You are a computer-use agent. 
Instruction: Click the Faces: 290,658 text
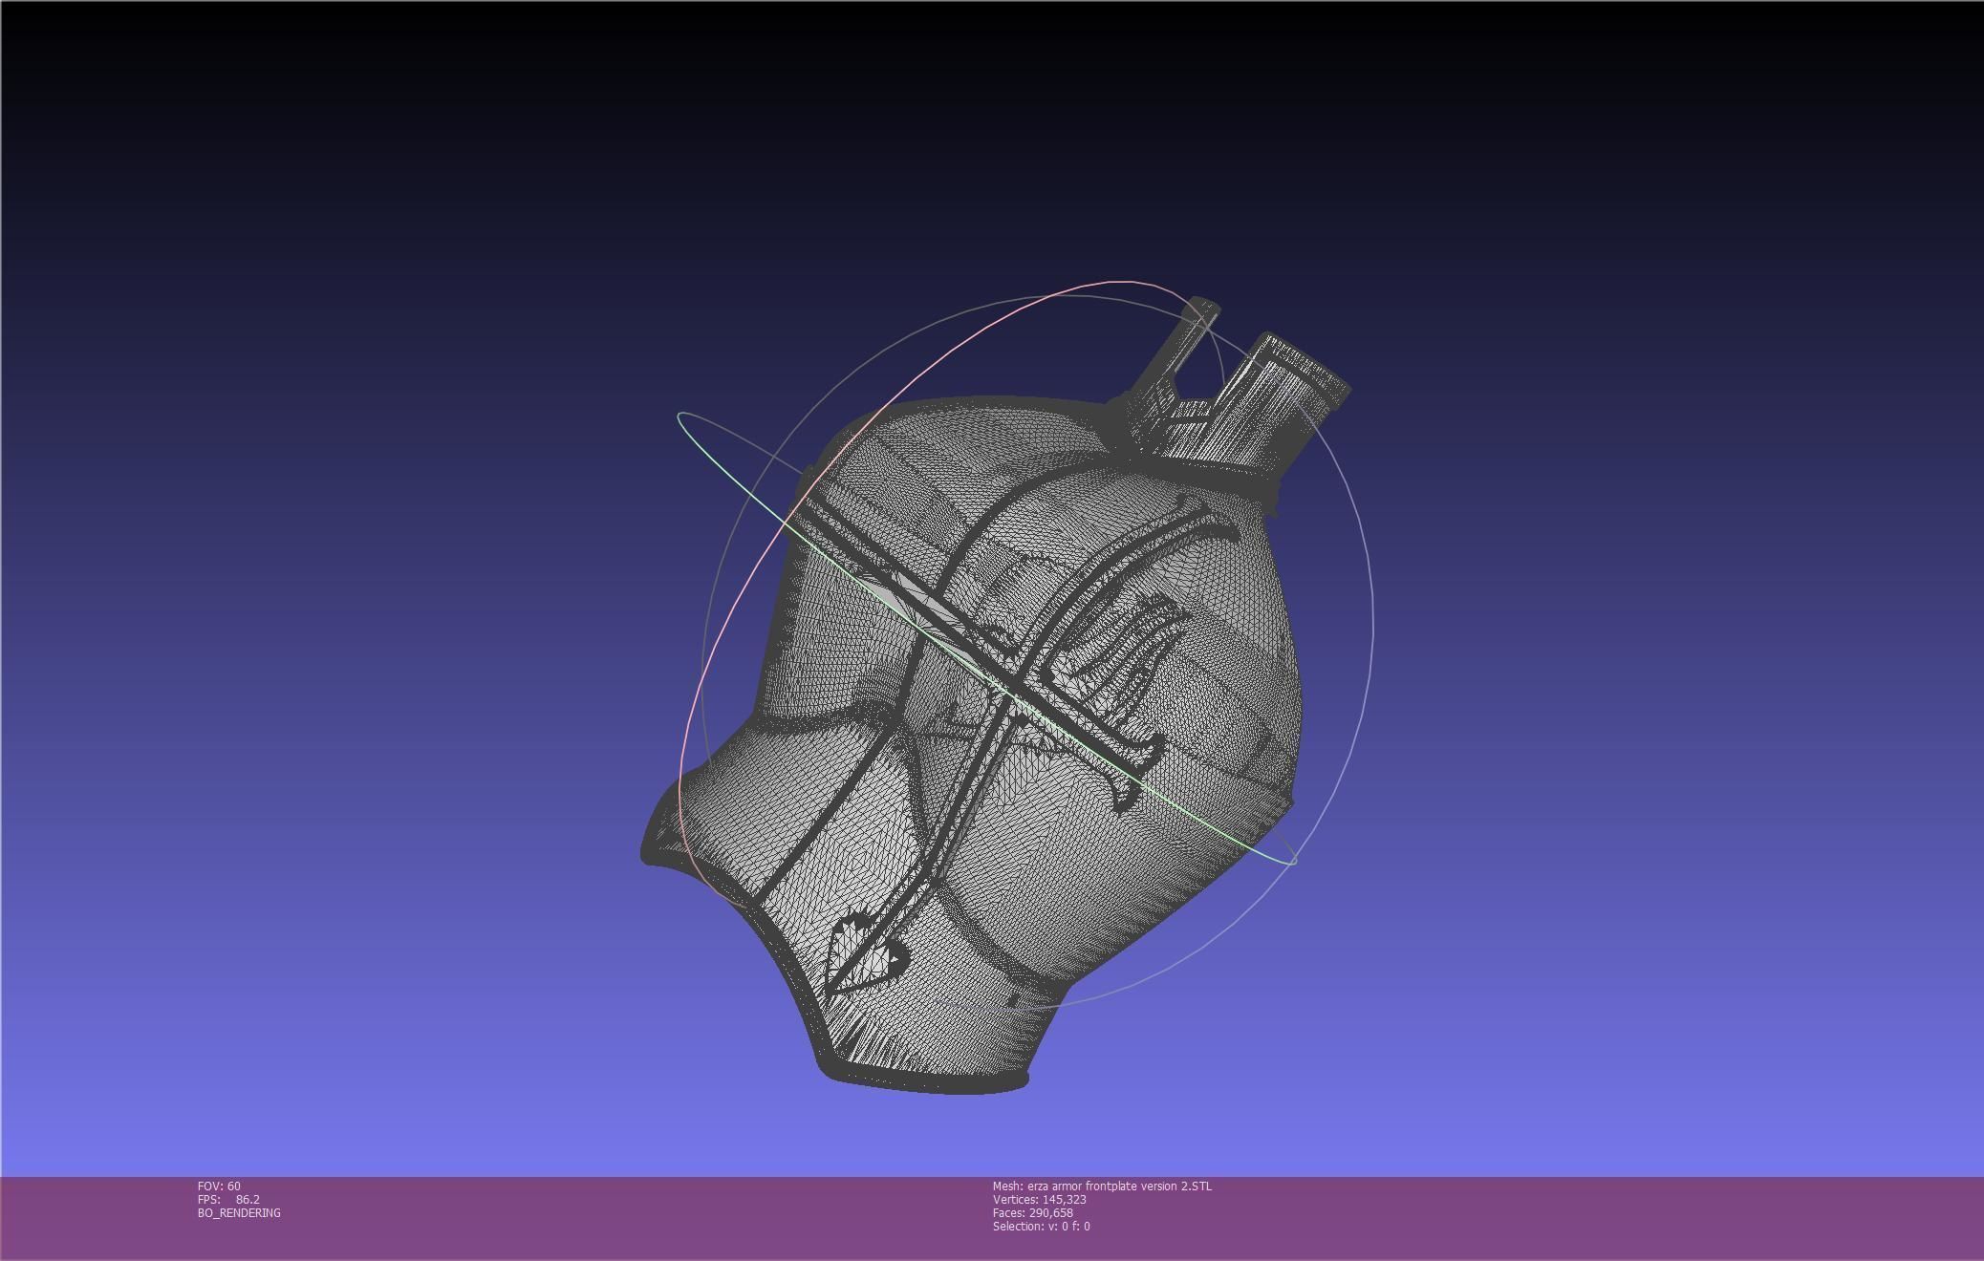(1032, 1212)
